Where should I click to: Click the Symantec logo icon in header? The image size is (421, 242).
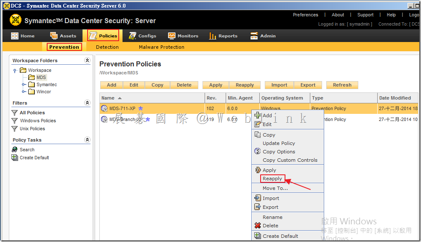tap(16, 20)
